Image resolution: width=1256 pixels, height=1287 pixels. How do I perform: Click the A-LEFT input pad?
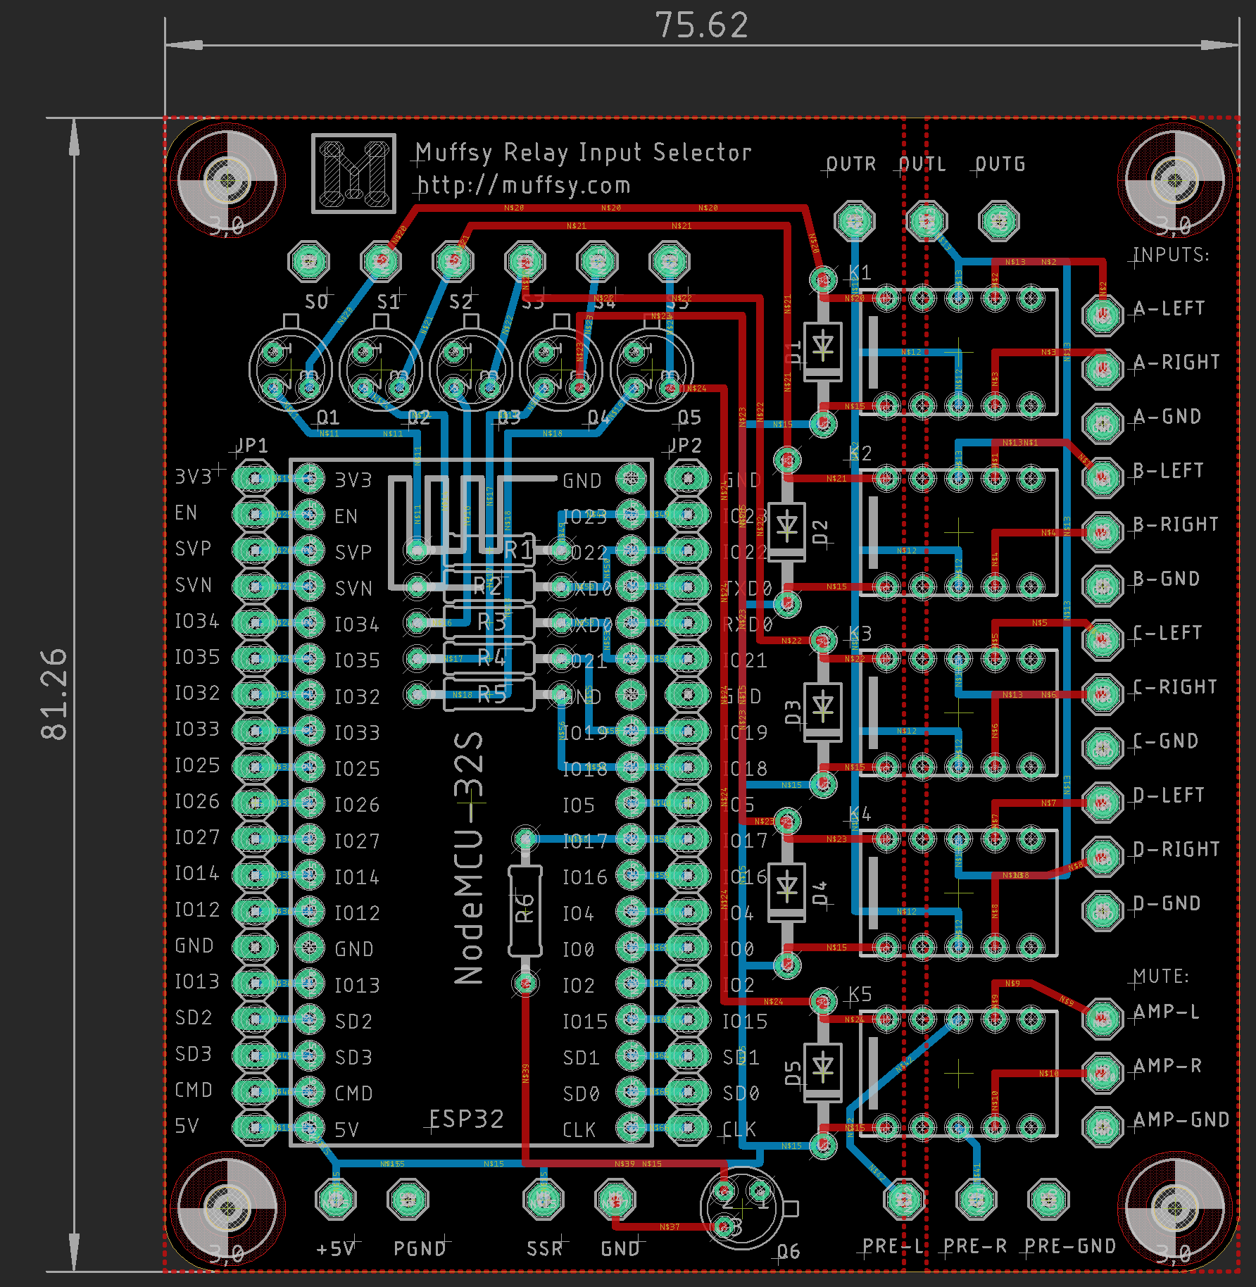click(x=1102, y=314)
